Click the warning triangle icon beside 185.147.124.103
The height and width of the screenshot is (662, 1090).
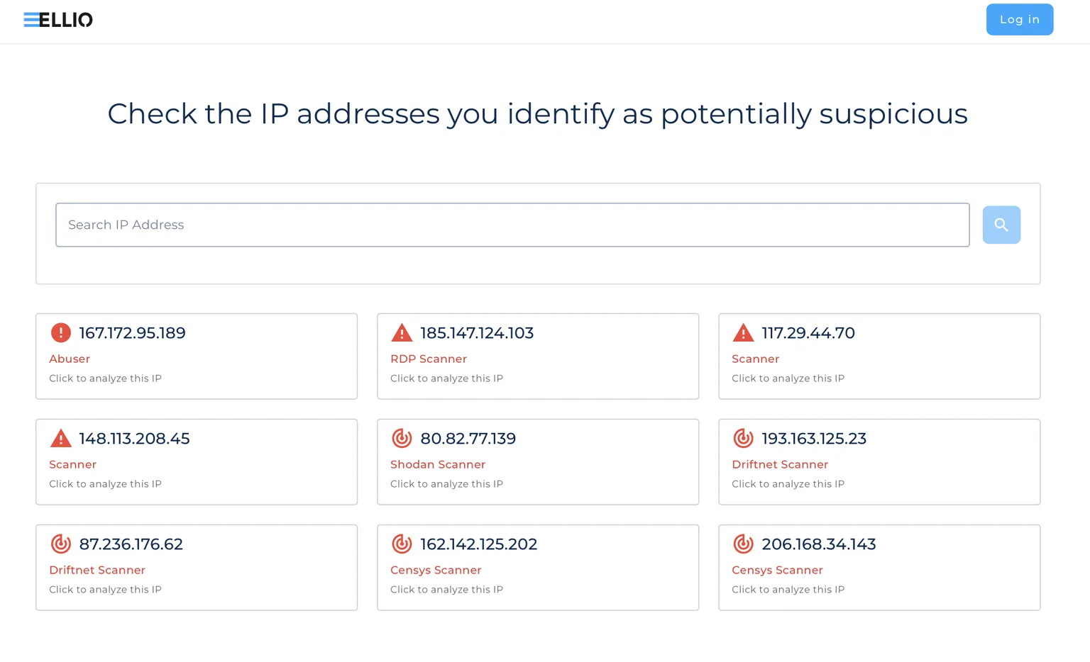click(402, 332)
